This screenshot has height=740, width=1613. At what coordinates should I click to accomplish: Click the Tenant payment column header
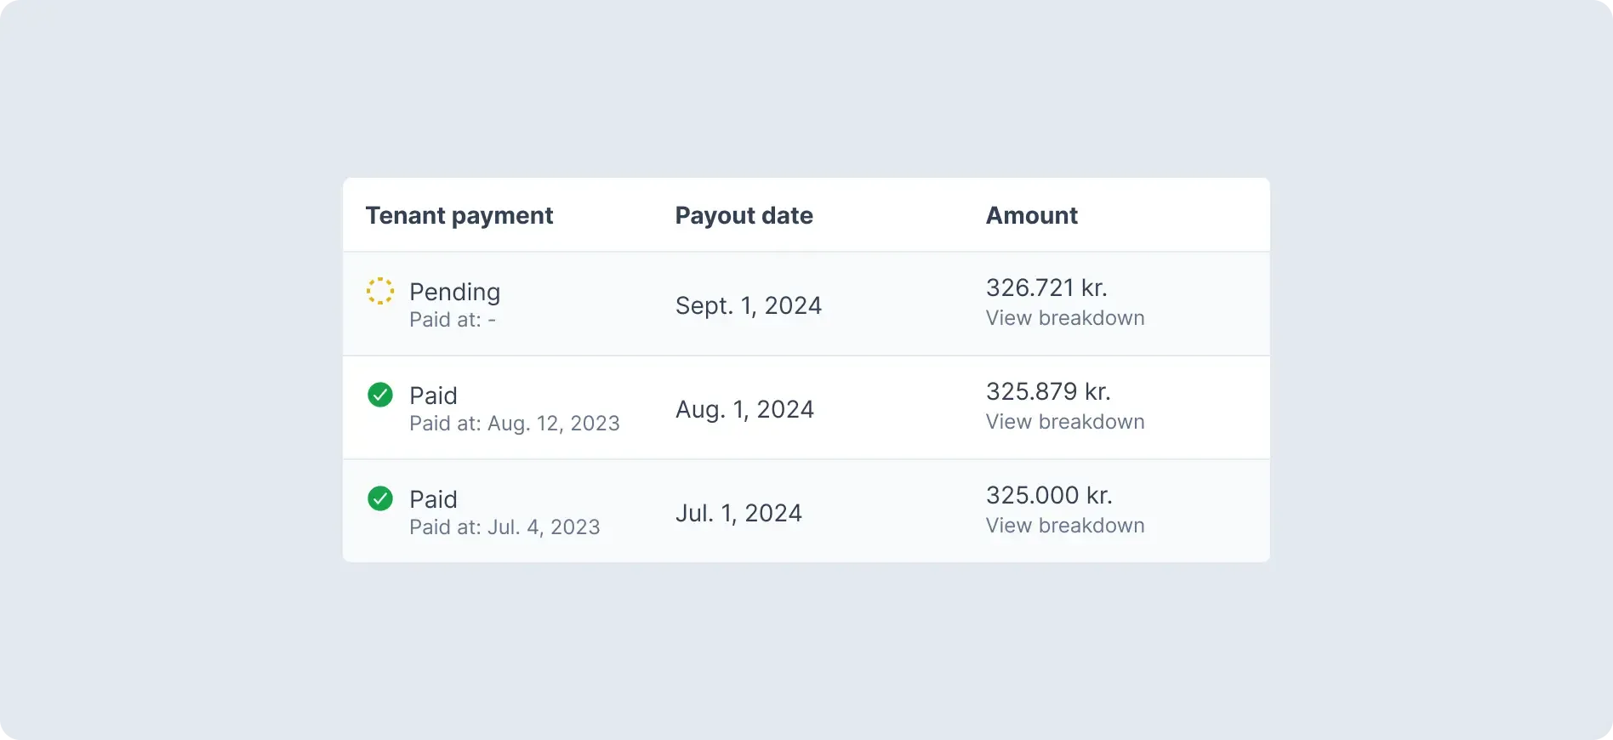tap(459, 216)
